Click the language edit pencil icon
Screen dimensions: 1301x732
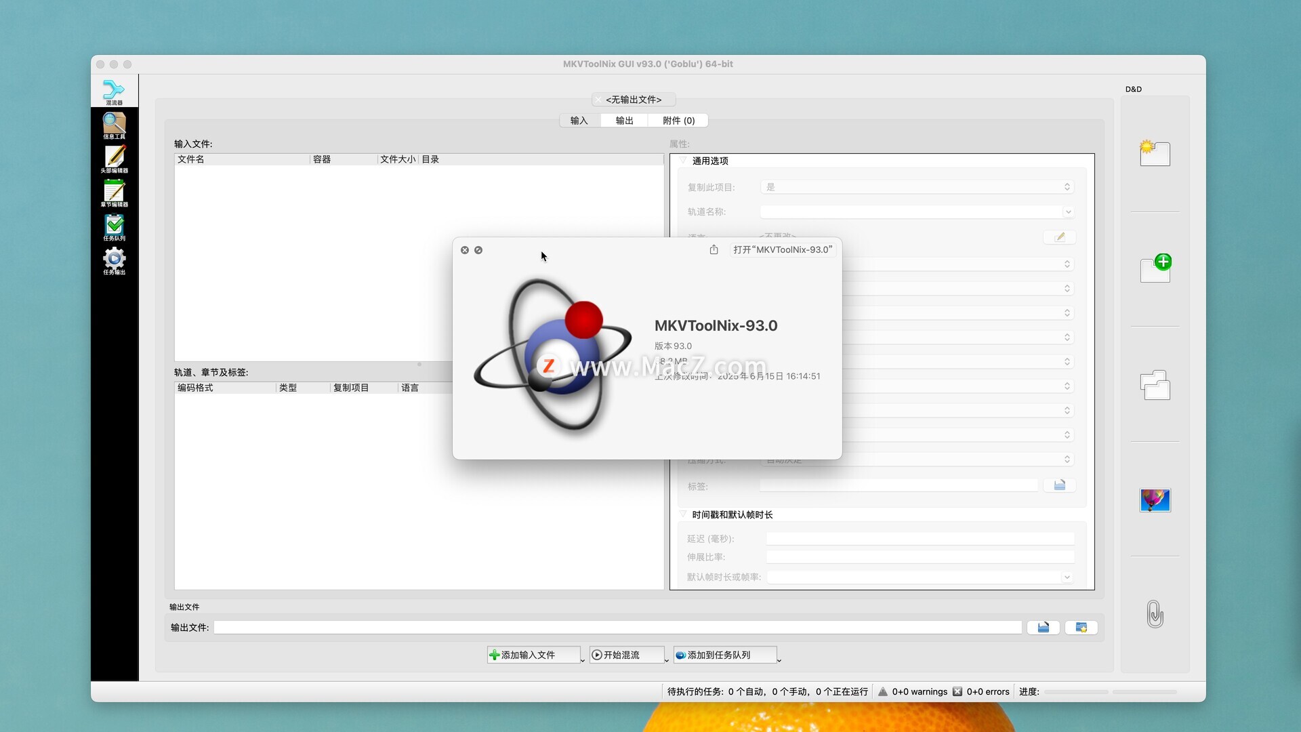coord(1060,237)
